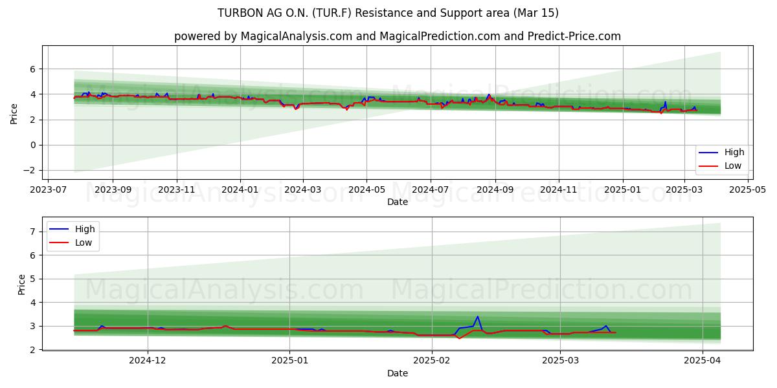
Task: Click the '2023-09' date tick label
Action: click(x=113, y=190)
